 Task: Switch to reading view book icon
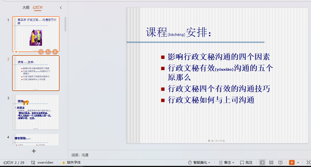tap(280, 163)
